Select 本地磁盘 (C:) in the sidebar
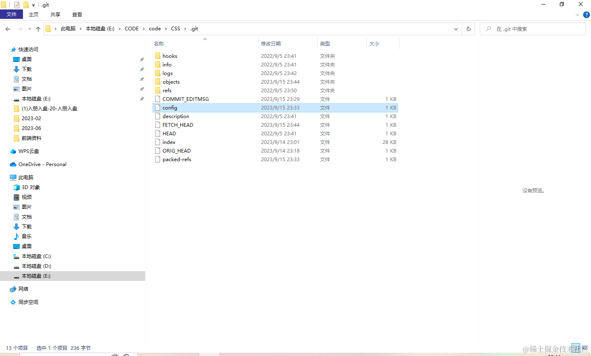591x356 pixels. coord(36,256)
